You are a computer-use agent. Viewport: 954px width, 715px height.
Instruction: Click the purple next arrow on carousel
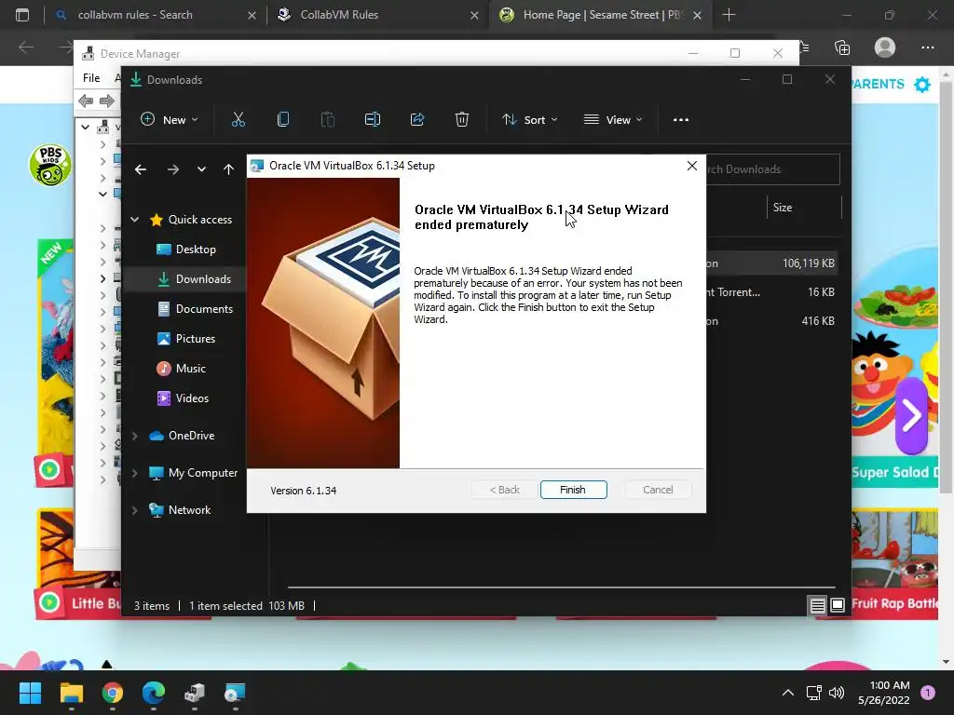[x=911, y=416]
